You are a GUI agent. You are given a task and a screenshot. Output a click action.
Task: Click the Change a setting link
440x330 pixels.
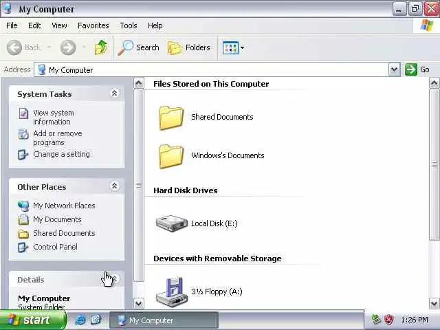61,154
